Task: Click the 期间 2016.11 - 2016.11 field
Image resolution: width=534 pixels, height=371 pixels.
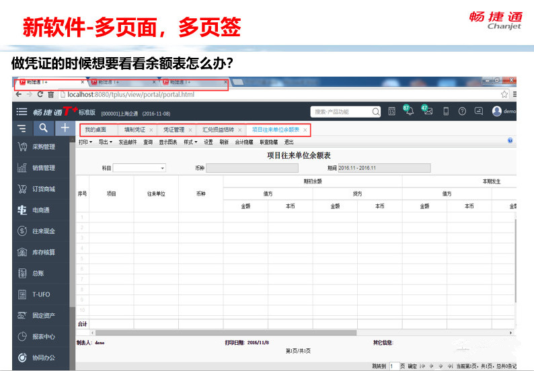Action: (384, 168)
